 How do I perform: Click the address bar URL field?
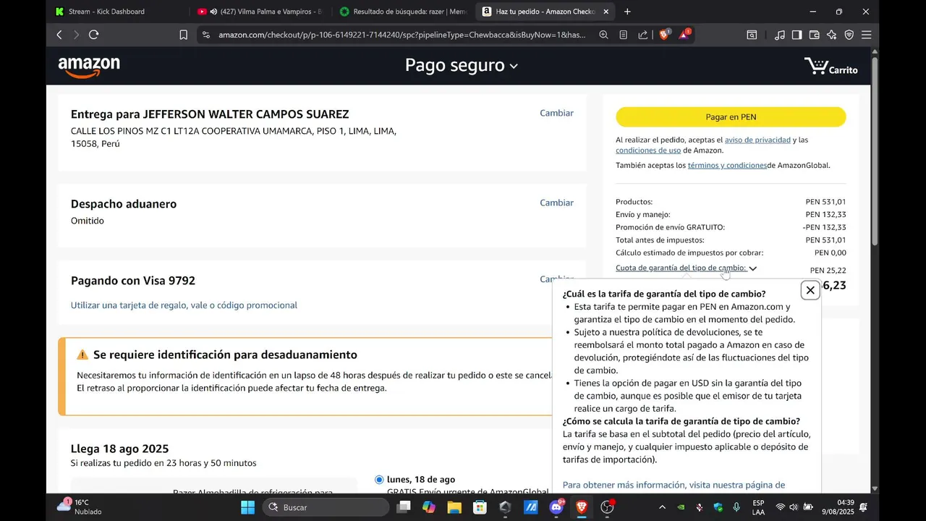(x=402, y=35)
